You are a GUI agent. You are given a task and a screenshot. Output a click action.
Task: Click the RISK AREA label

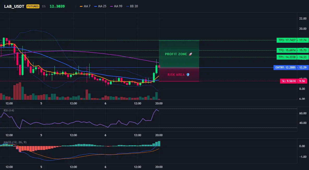(176, 75)
